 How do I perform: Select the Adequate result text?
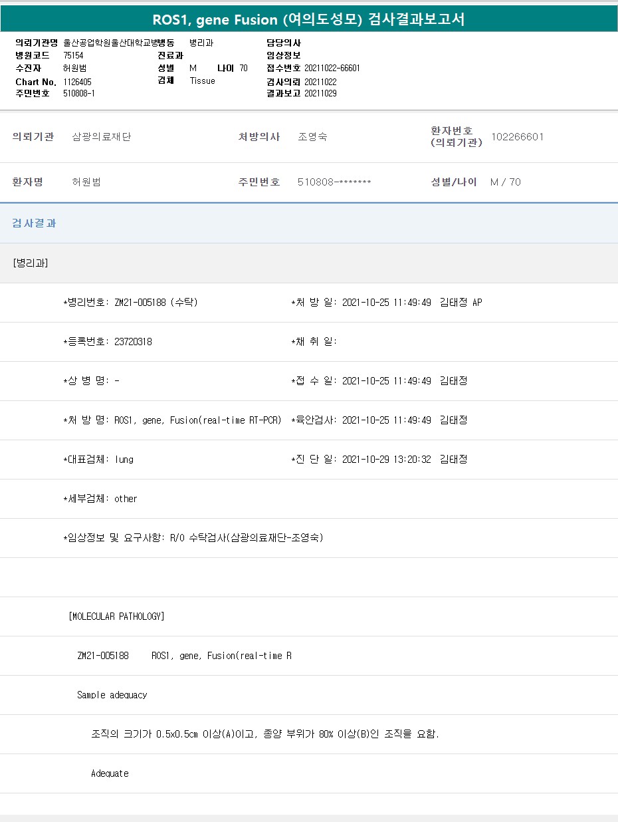[x=110, y=773]
